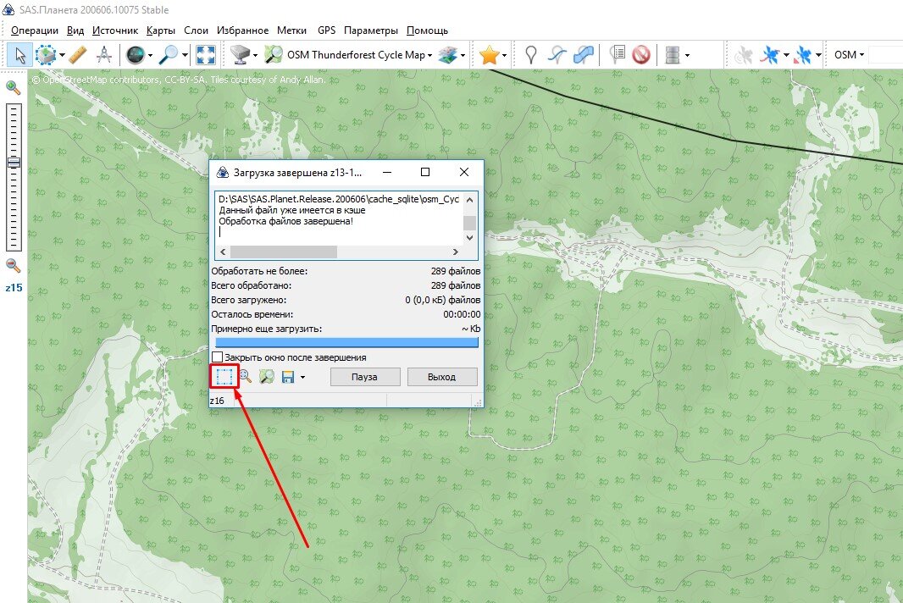Open the Операции menu
The height and width of the screenshot is (603, 903).
35,30
